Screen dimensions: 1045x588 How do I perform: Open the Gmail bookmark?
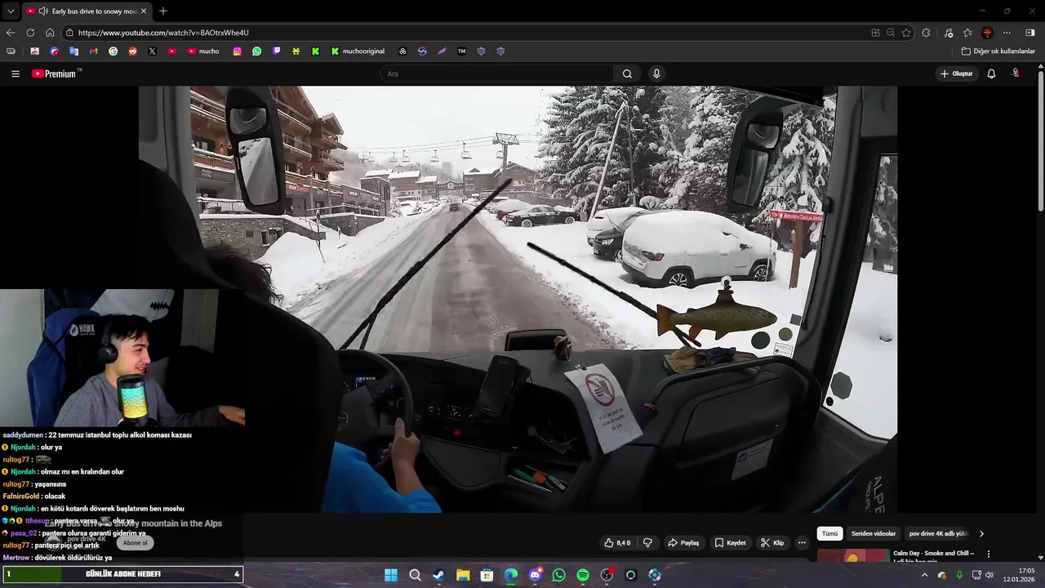pyautogui.click(x=93, y=51)
